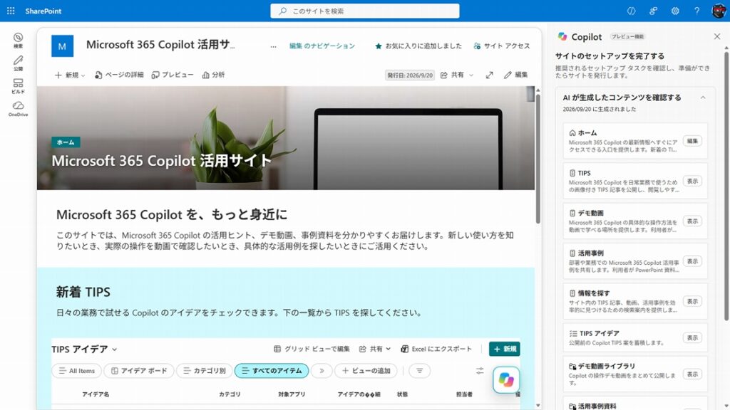Image resolution: width=730 pixels, height=410 pixels.
Task: Open the Copilot header icon
Action: [x=632, y=11]
